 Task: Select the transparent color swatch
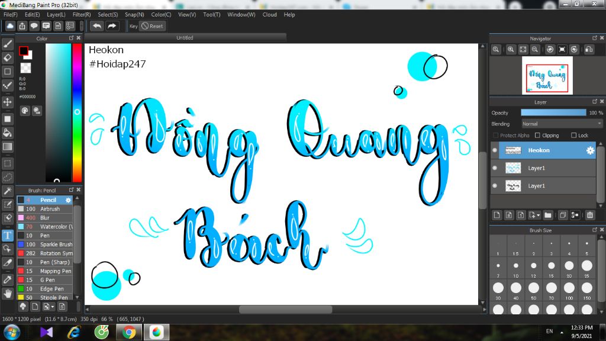25,68
